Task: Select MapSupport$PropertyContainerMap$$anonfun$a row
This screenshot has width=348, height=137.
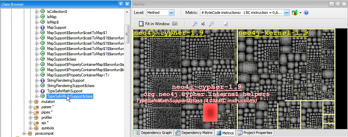Action: (86, 65)
